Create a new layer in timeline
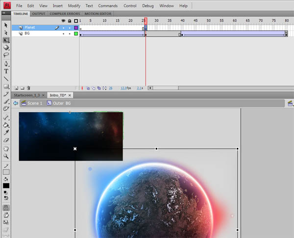The image size is (294, 238). (x=16, y=88)
